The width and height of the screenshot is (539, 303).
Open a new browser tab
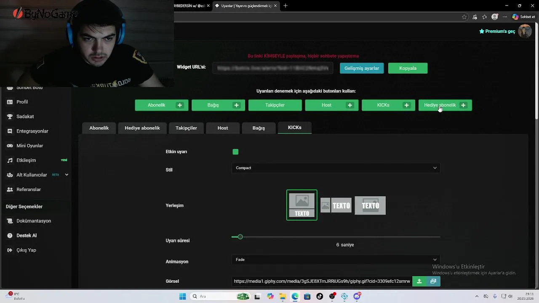[x=286, y=6]
